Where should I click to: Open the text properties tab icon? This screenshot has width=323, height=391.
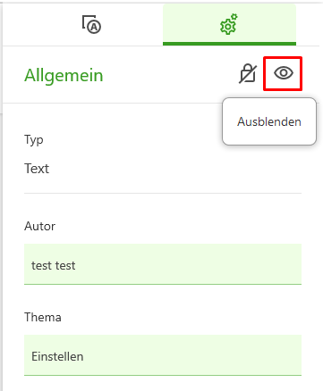tap(91, 24)
